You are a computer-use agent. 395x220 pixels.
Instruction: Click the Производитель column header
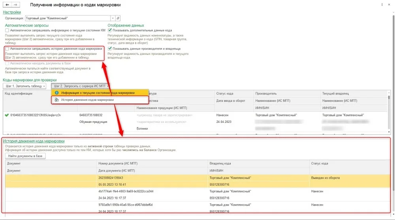pos(266,94)
